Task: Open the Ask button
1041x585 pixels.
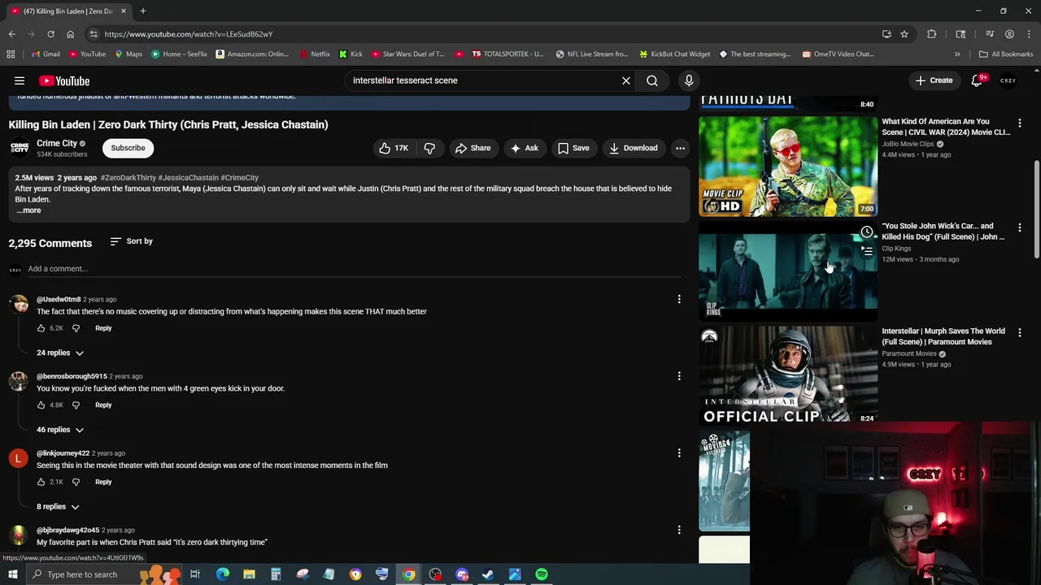Action: [x=524, y=148]
